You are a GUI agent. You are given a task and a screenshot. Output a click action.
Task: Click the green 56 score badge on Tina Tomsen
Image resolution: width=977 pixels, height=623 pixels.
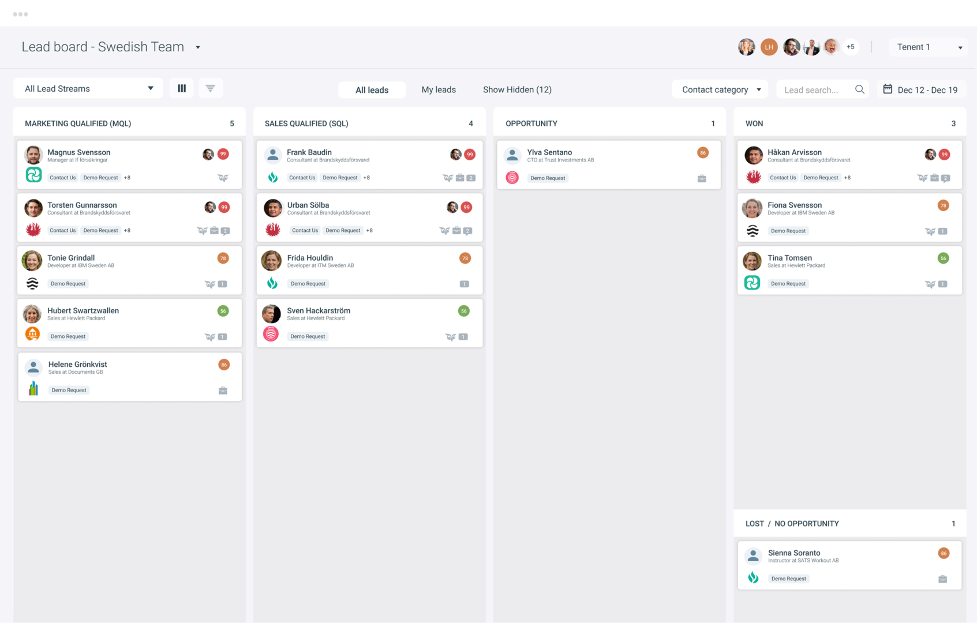click(x=943, y=258)
